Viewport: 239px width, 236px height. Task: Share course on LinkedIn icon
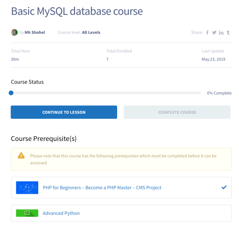pyautogui.click(x=221, y=32)
